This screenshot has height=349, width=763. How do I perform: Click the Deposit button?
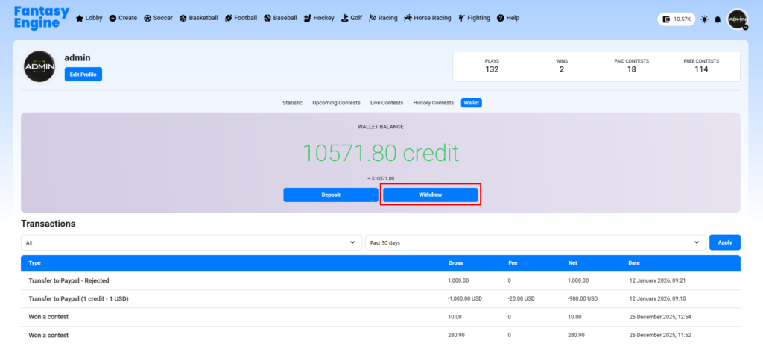click(x=330, y=195)
